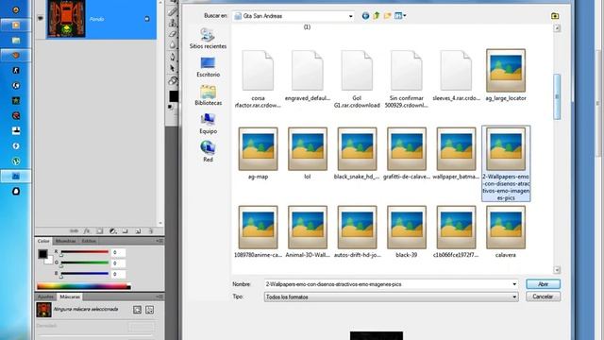Expand the Nombre filename dropdown arrow

tap(514, 284)
